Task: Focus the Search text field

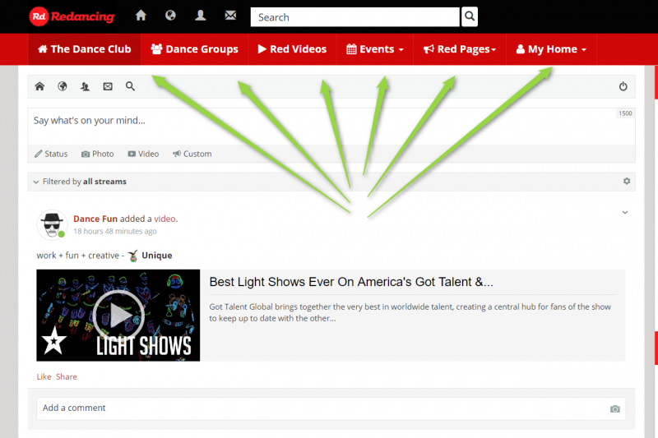Action: pyautogui.click(x=355, y=16)
